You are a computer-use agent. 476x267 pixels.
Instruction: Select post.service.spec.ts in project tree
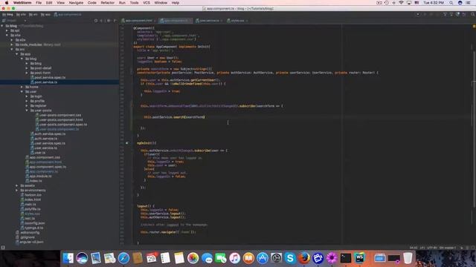[x=48, y=77]
